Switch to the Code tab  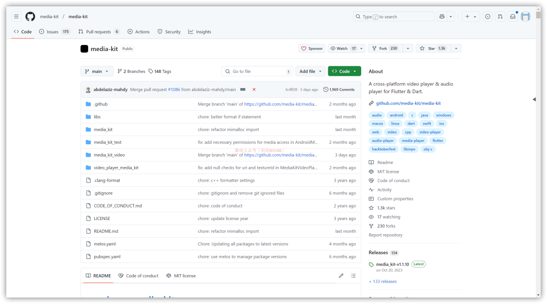(23, 32)
